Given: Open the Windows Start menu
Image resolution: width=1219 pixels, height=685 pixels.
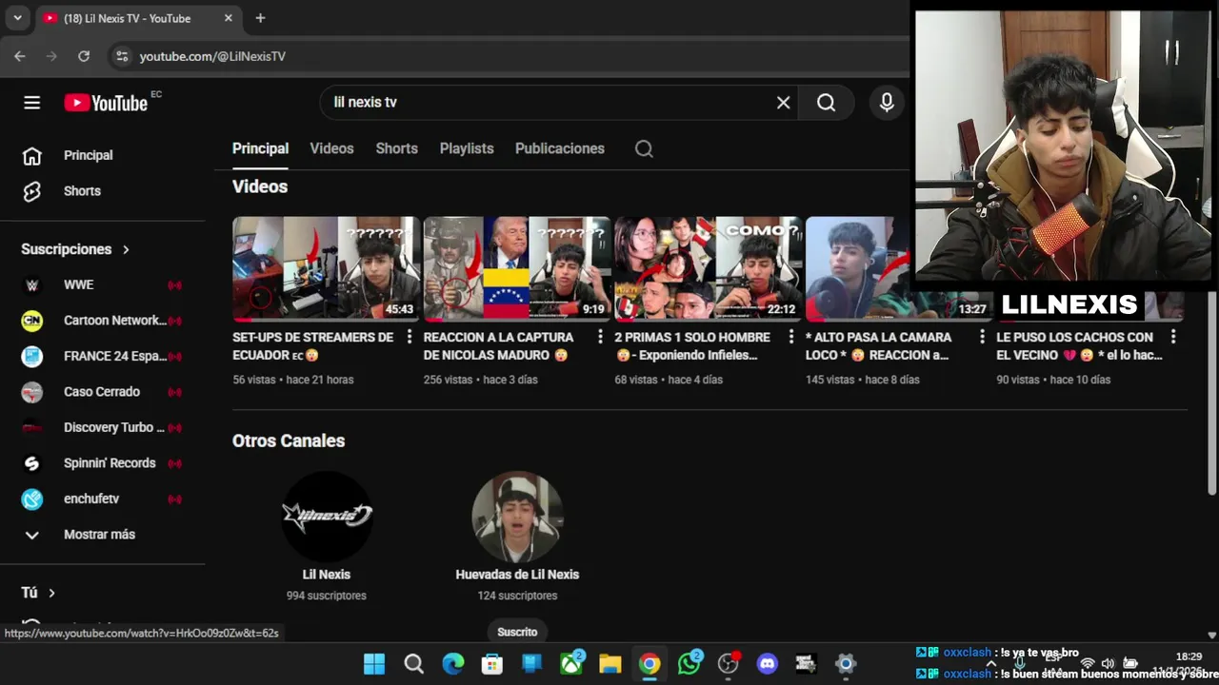Looking at the screenshot, I should tap(374, 663).
